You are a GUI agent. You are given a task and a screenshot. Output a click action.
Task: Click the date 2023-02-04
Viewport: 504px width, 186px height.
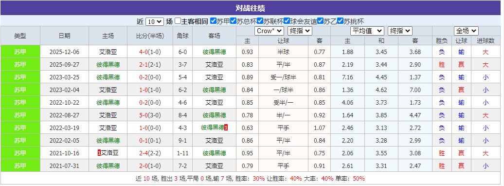(x=64, y=90)
